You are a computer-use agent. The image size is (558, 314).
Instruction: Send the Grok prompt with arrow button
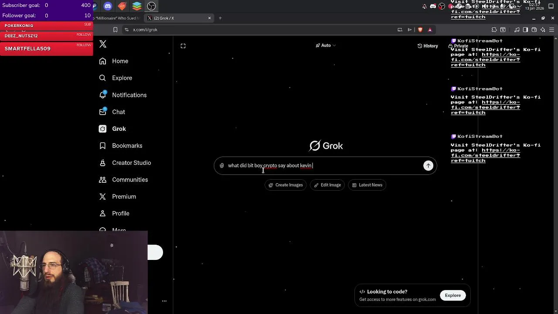click(428, 166)
